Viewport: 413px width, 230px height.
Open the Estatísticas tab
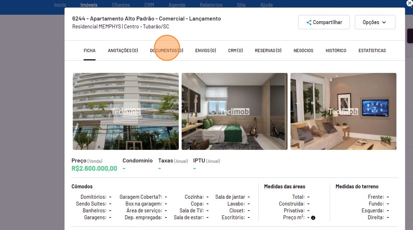pyautogui.click(x=372, y=50)
